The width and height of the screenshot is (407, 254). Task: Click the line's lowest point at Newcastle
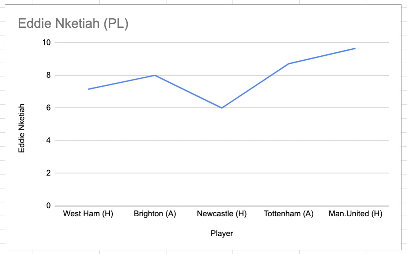click(222, 108)
